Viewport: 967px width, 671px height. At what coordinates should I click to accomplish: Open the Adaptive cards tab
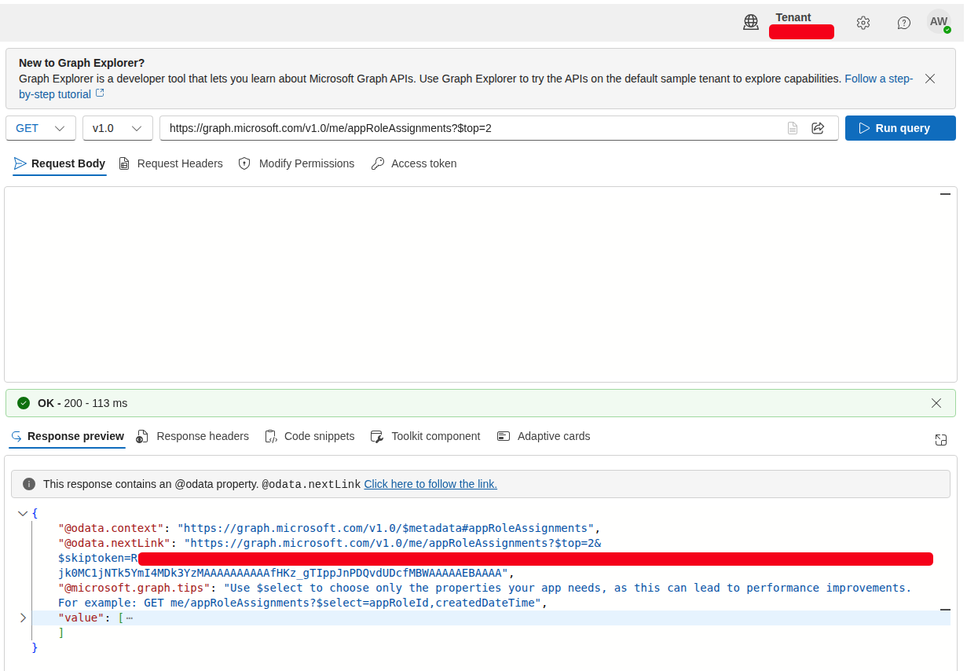tap(544, 436)
